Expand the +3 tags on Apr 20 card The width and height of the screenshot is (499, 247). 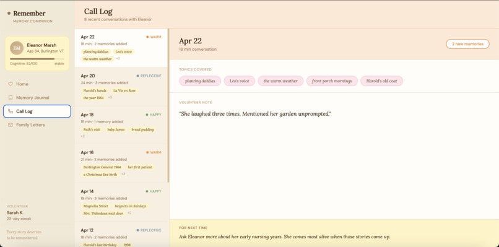click(x=110, y=97)
